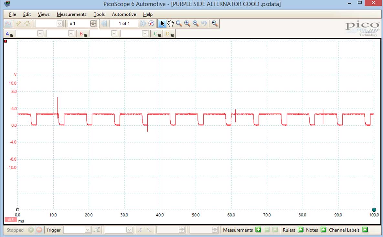Go to the next waveform buffer
This screenshot has width=383, height=237.
[143, 24]
